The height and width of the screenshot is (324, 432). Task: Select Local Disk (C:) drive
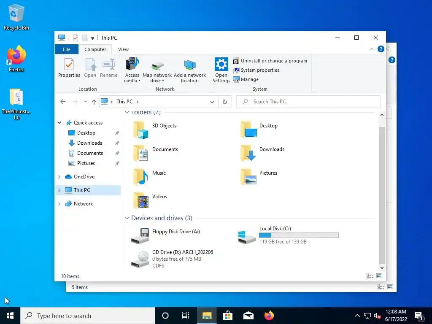289,236
